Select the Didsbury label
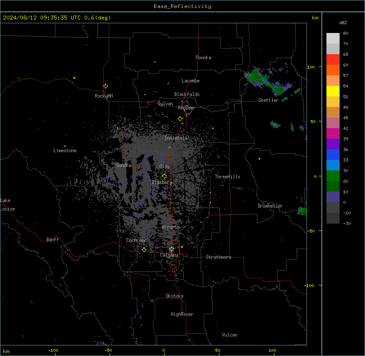The height and width of the screenshot is (356, 365). coord(162,182)
